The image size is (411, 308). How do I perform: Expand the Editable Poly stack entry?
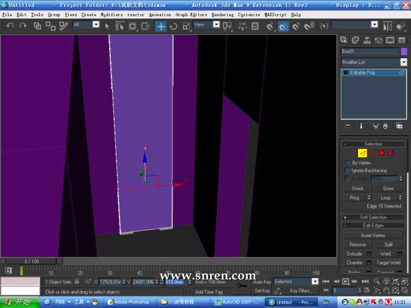(346, 72)
